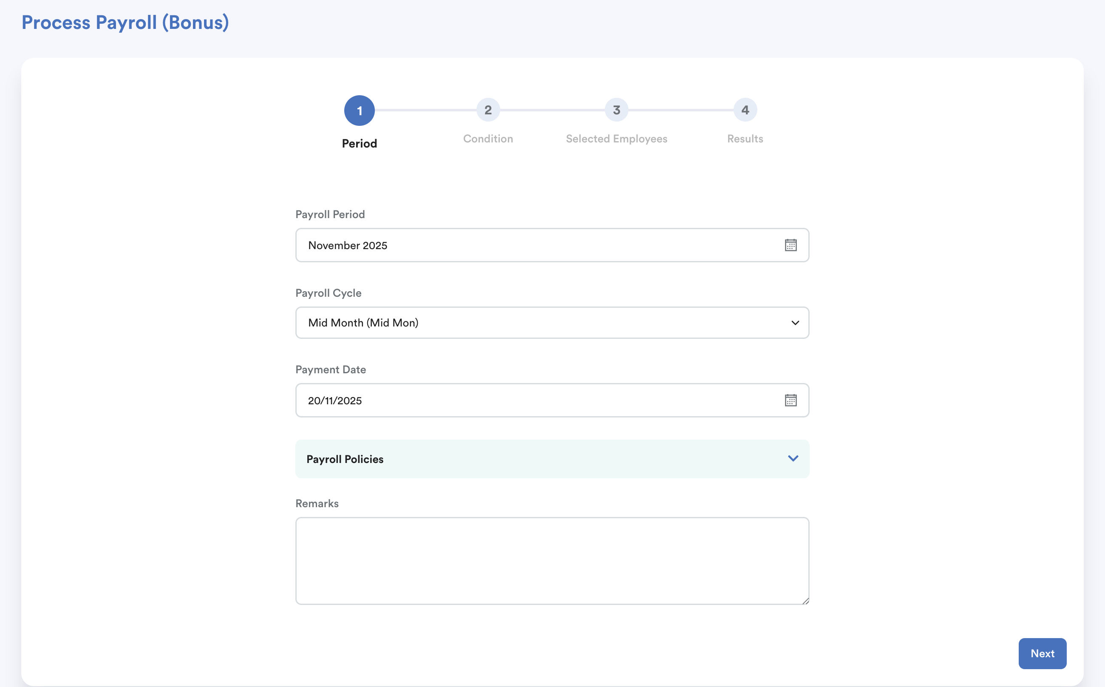Click the step 2 circle
The height and width of the screenshot is (687, 1105).
pos(488,110)
